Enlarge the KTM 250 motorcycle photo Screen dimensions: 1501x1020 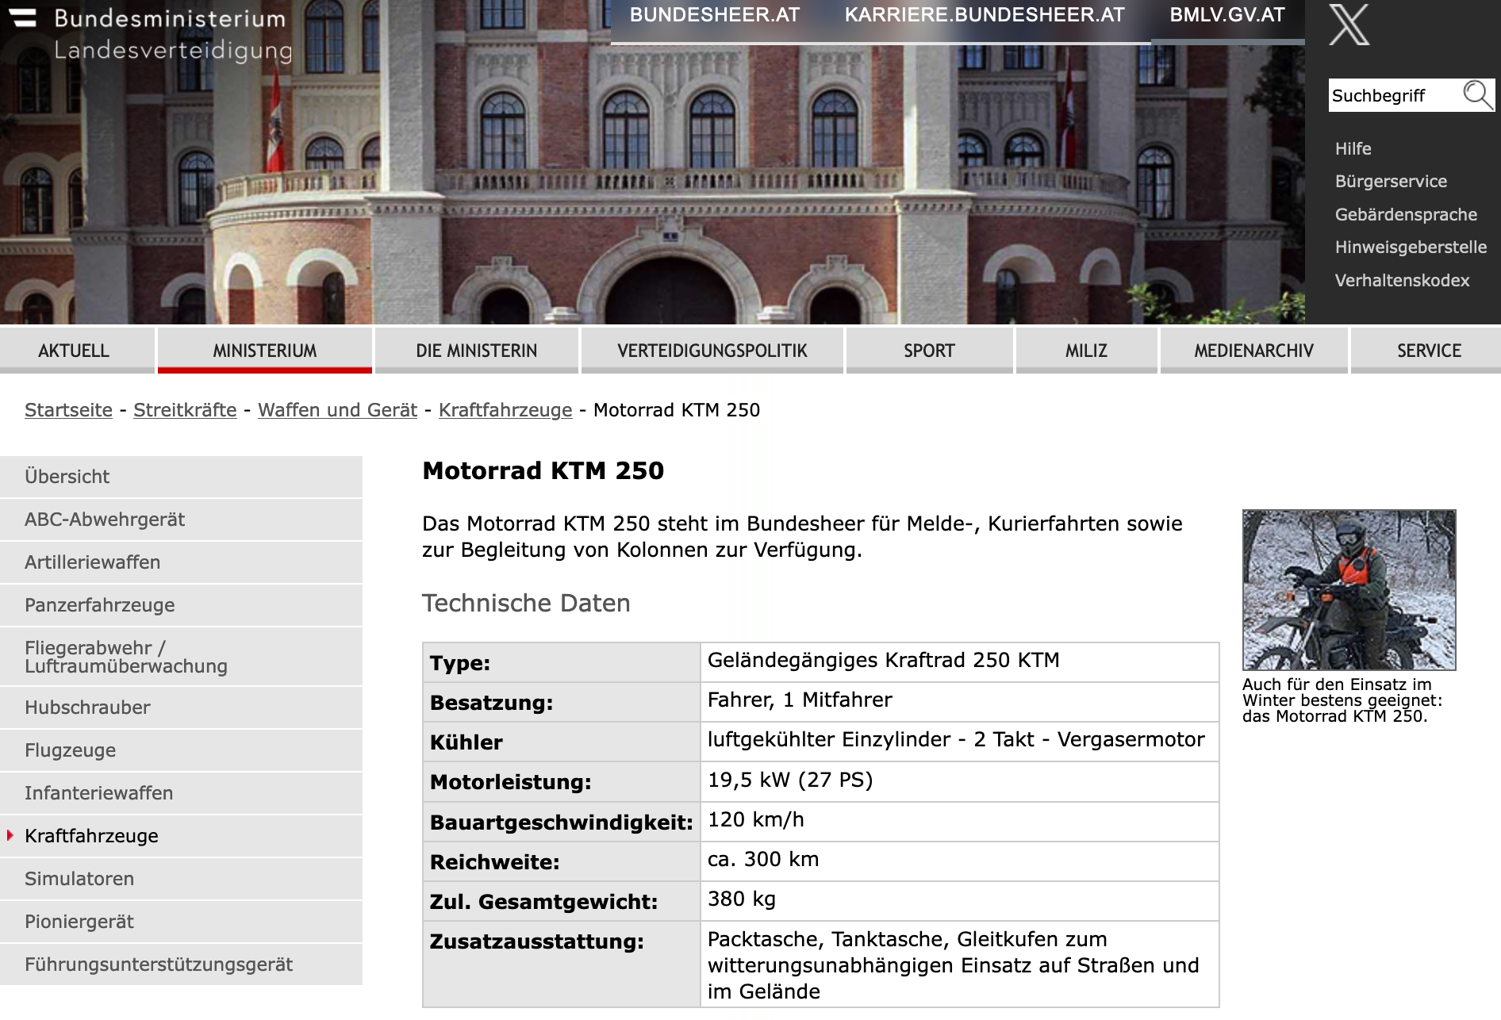tap(1349, 590)
